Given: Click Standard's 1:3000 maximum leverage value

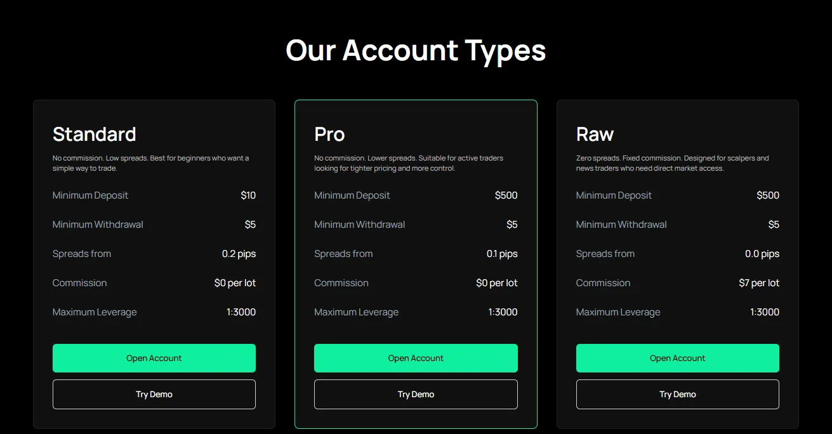Looking at the screenshot, I should 241,312.
